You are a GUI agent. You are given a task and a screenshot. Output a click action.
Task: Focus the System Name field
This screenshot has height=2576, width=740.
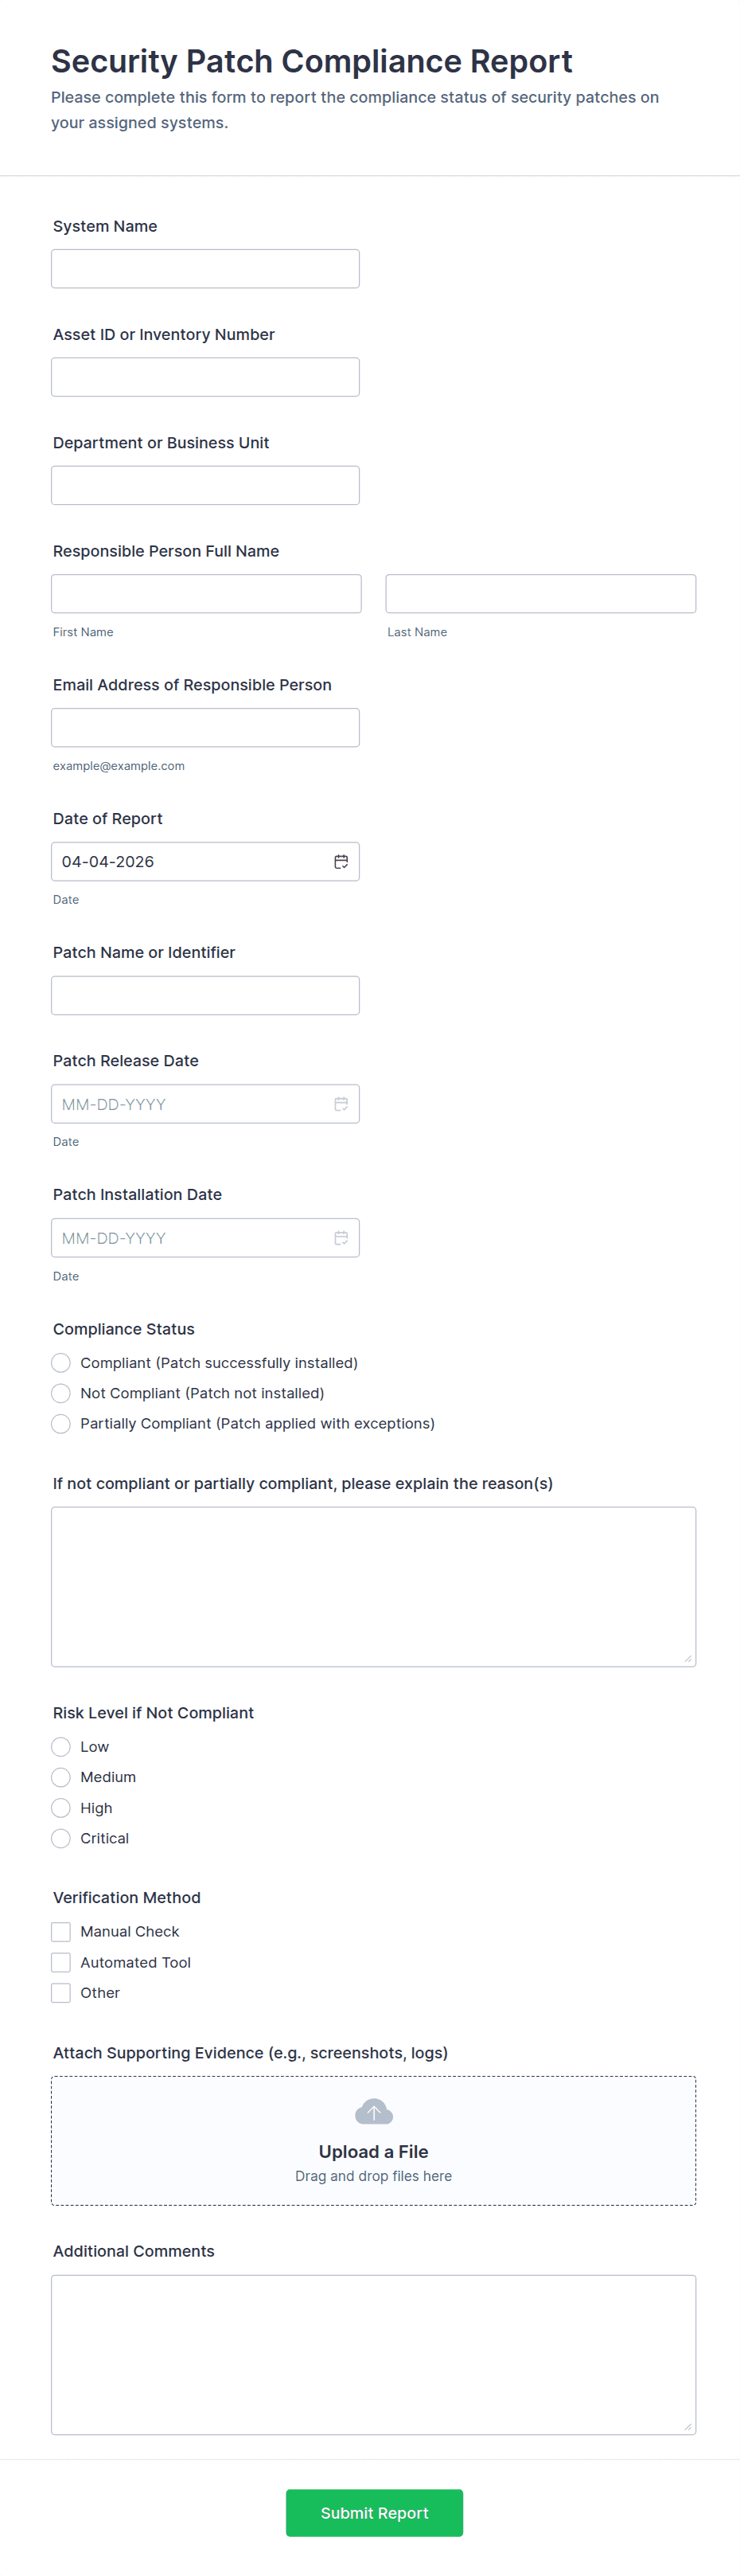pyautogui.click(x=204, y=269)
